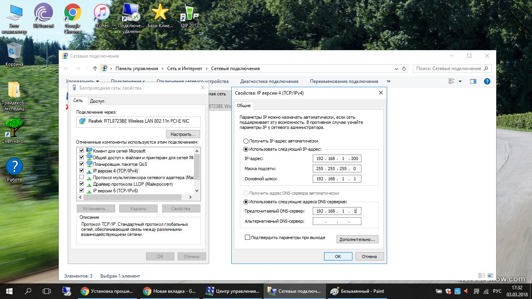Open Google Chrome desktop shortcut
The height and width of the screenshot is (299, 532).
click(x=72, y=18)
